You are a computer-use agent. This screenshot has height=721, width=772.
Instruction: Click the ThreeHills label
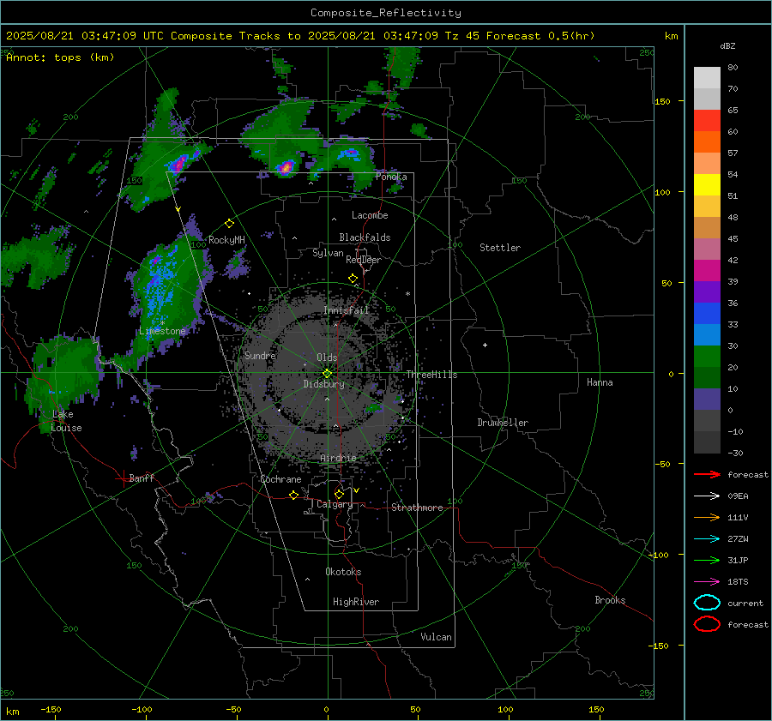(431, 375)
